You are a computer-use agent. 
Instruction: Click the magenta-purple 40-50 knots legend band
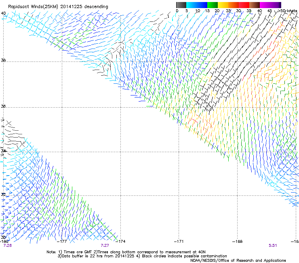(270, 5)
